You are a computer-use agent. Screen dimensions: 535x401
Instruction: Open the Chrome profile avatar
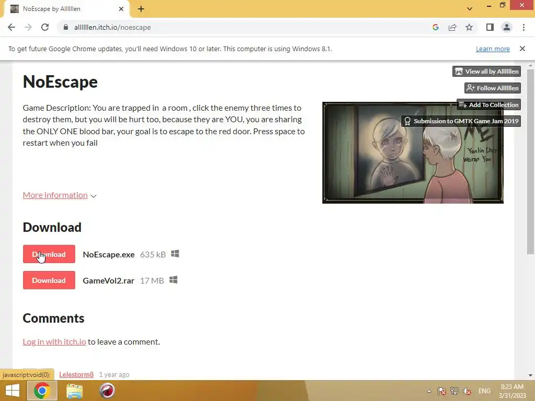pos(507,27)
